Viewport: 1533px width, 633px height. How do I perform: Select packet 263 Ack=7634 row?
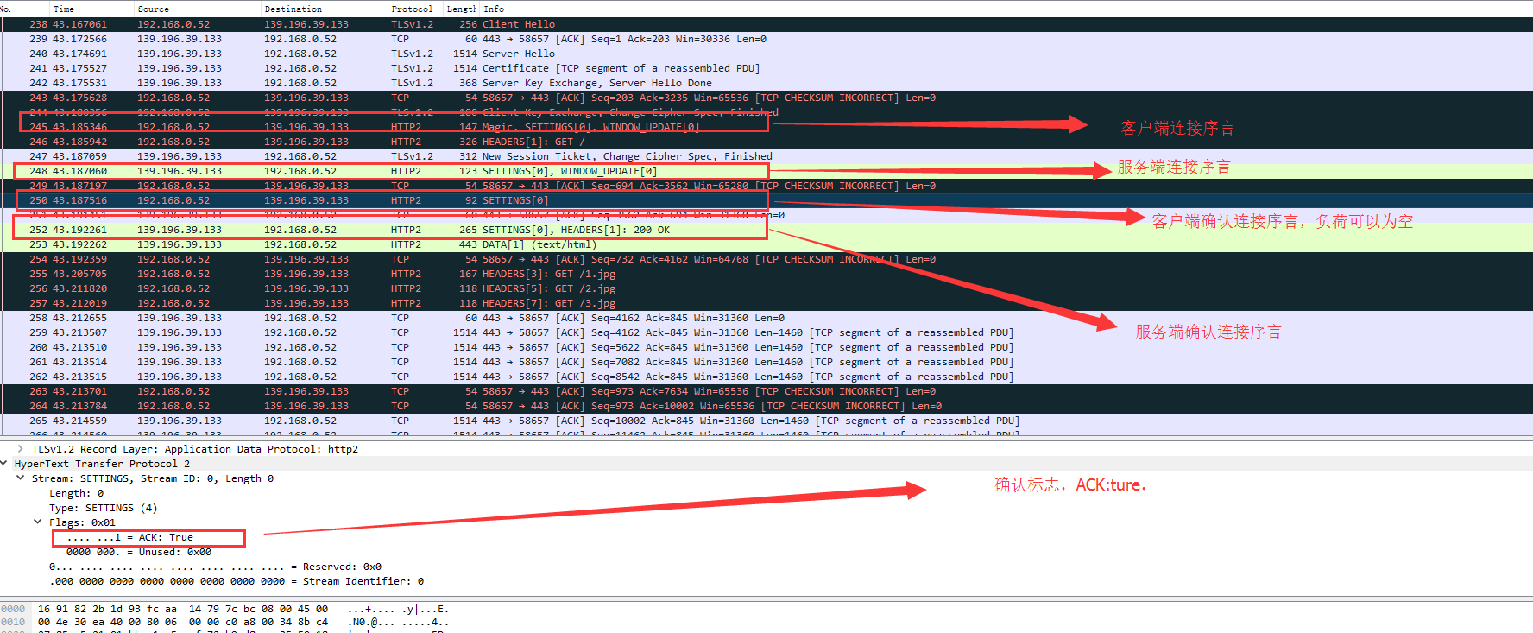tap(766, 391)
